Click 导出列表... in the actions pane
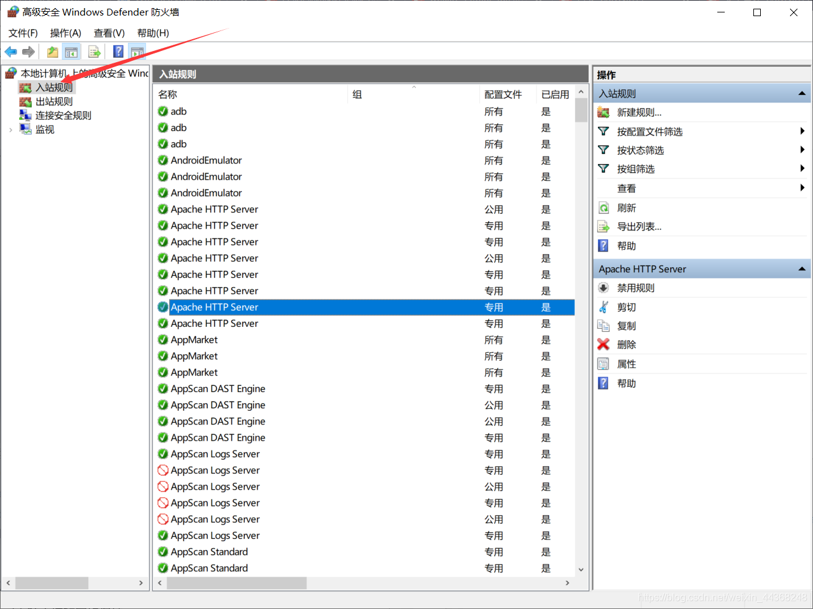The image size is (813, 609). [x=639, y=227]
